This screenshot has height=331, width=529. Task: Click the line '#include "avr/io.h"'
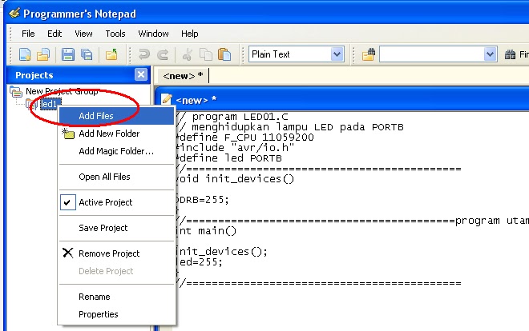(236, 147)
